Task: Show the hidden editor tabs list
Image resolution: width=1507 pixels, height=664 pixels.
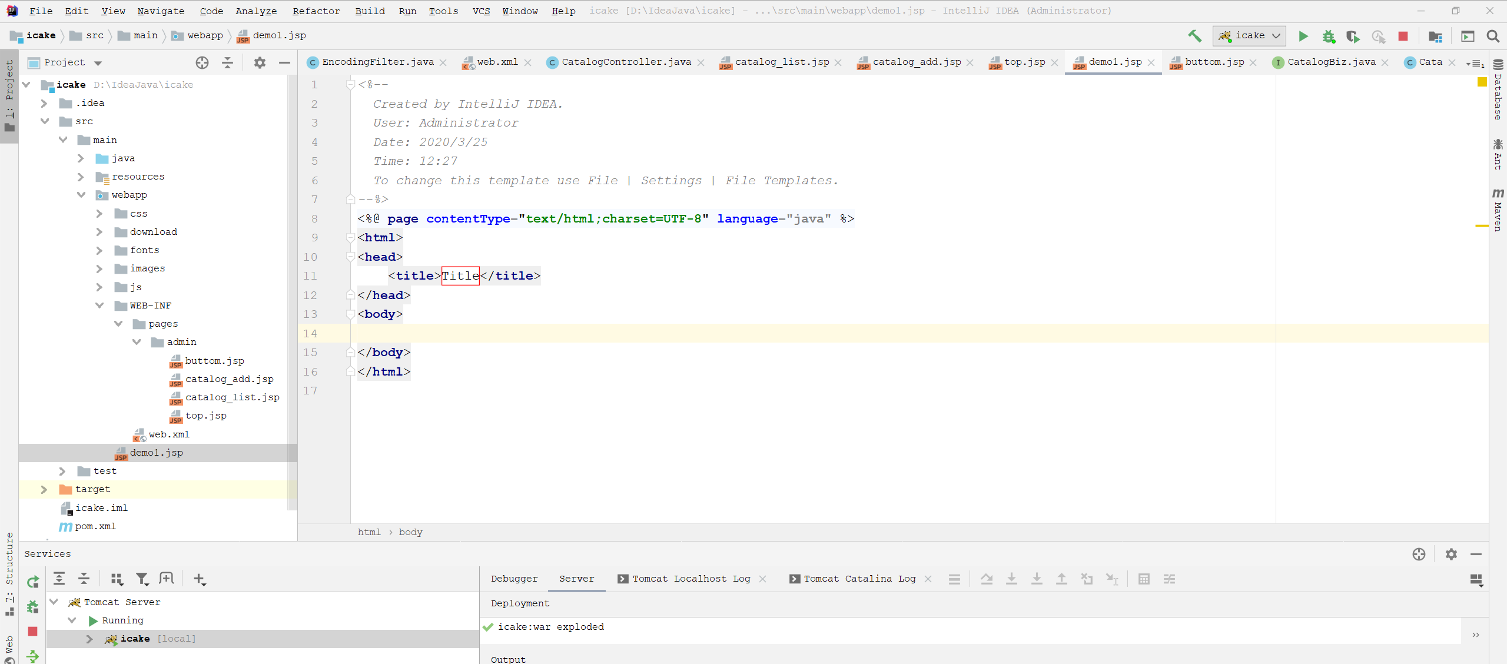Action: (x=1475, y=63)
